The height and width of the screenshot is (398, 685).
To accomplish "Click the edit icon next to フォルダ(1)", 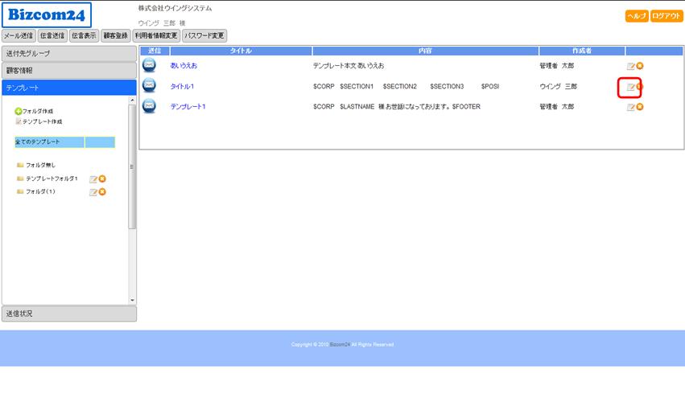I will pos(93,192).
